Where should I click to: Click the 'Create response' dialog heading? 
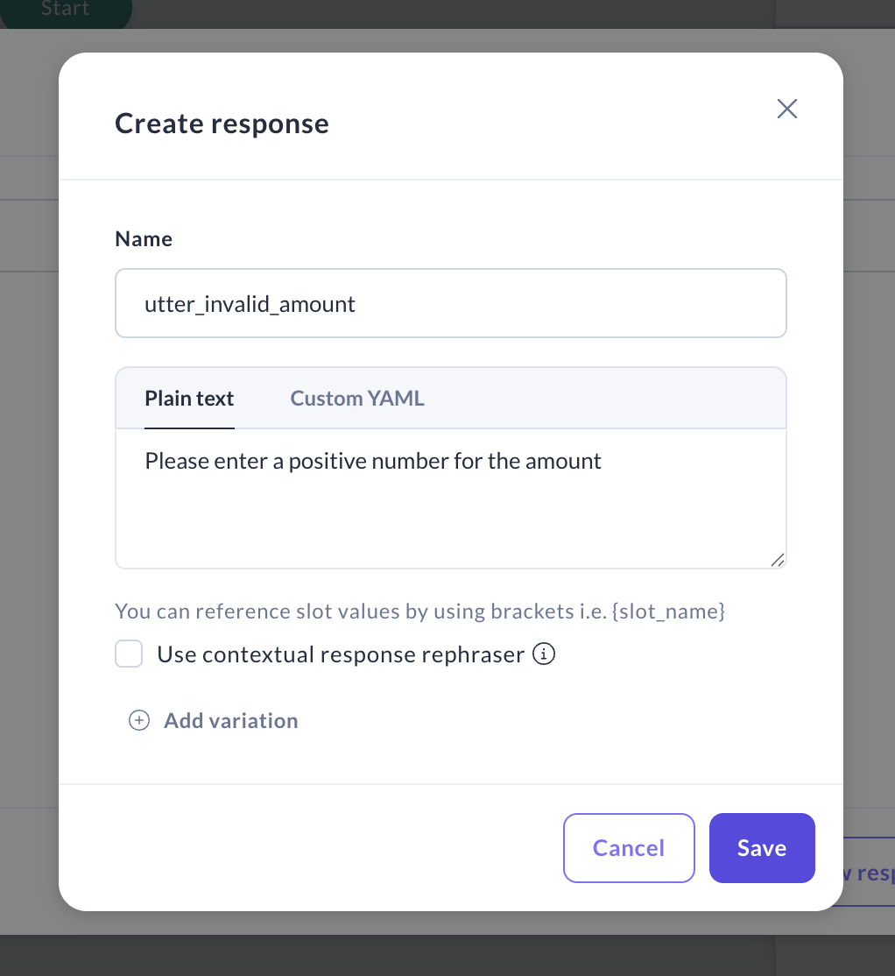222,124
